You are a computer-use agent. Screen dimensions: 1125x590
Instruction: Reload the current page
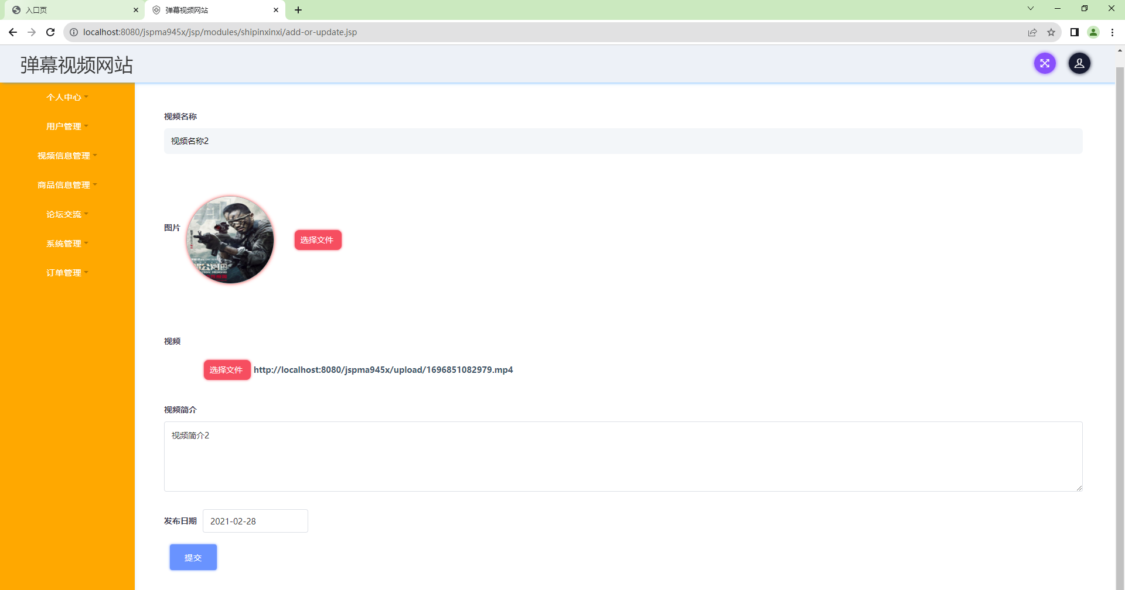[50, 32]
